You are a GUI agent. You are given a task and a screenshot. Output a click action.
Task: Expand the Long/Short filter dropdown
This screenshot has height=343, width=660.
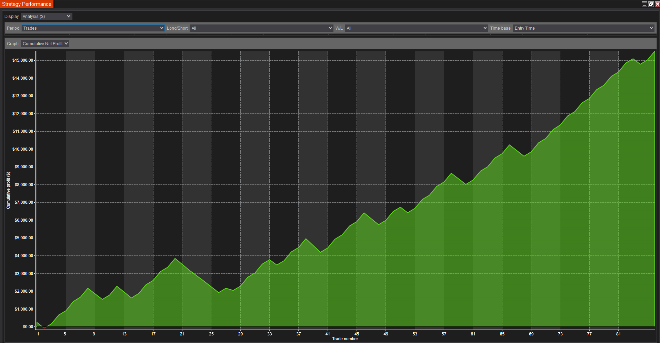tap(261, 28)
